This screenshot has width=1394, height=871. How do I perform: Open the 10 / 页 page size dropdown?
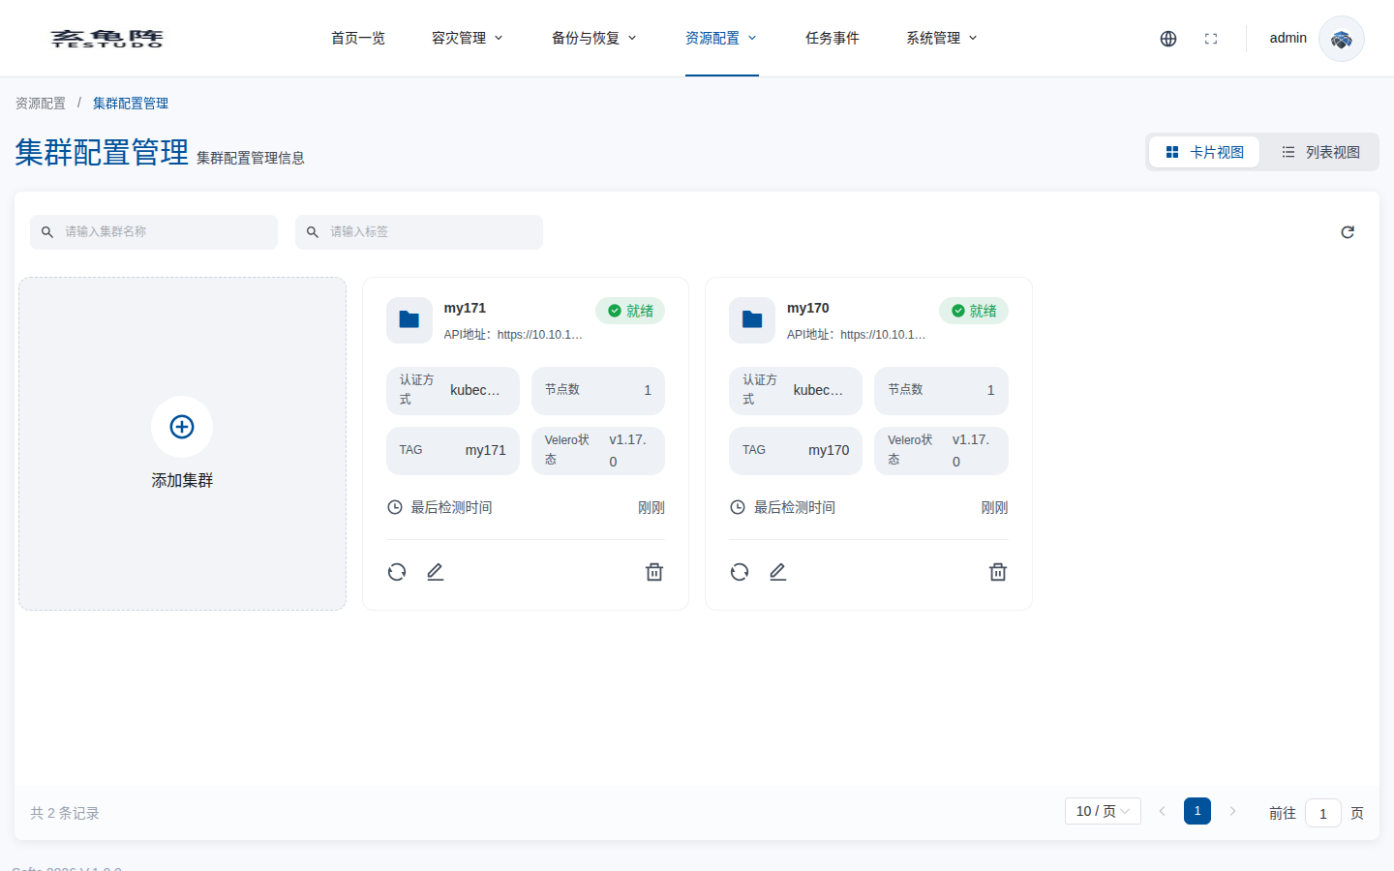coord(1103,811)
